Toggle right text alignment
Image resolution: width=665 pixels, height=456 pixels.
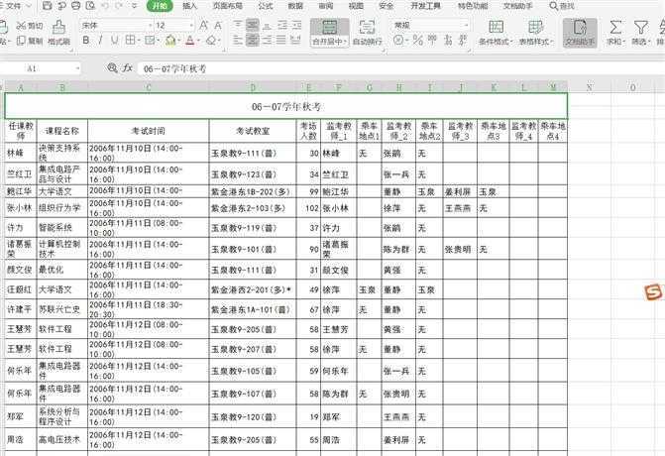click(267, 41)
